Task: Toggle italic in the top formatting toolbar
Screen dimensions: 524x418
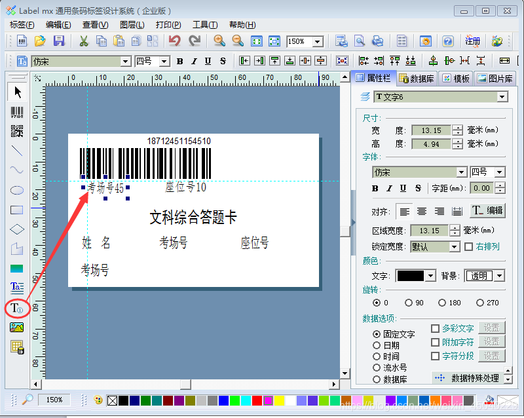Action: tap(194, 61)
